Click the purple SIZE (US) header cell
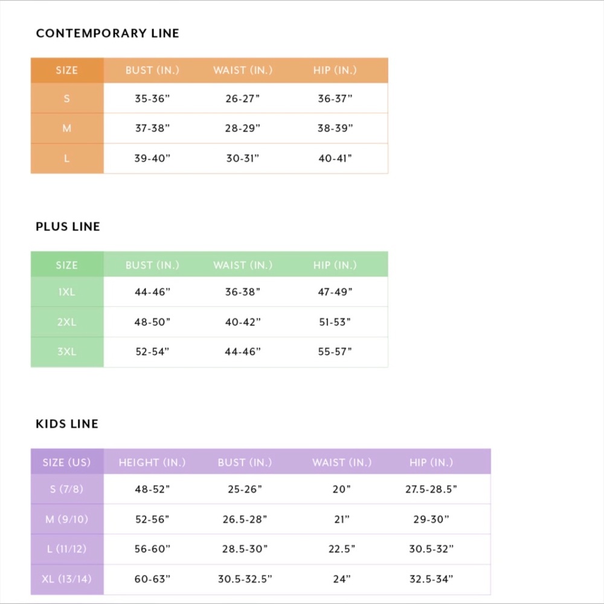604x604 pixels. pyautogui.click(x=66, y=462)
